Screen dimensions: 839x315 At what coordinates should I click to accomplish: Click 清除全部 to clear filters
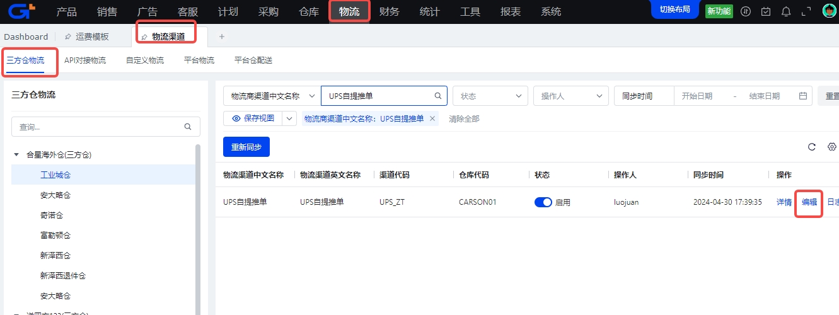tap(464, 118)
